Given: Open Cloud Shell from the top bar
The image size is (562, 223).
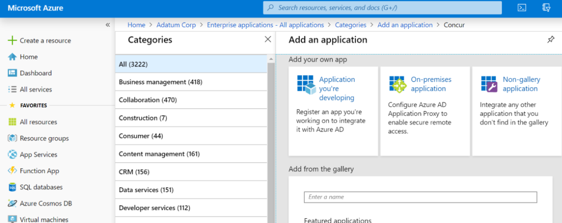Looking at the screenshot, I should point(522,8).
